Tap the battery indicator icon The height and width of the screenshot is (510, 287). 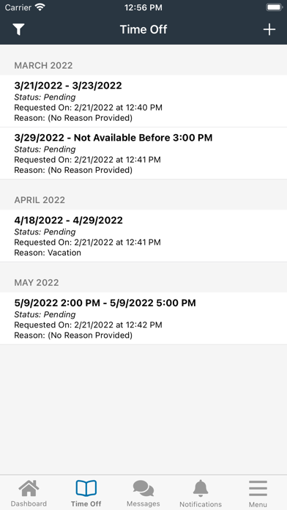pyautogui.click(x=274, y=7)
